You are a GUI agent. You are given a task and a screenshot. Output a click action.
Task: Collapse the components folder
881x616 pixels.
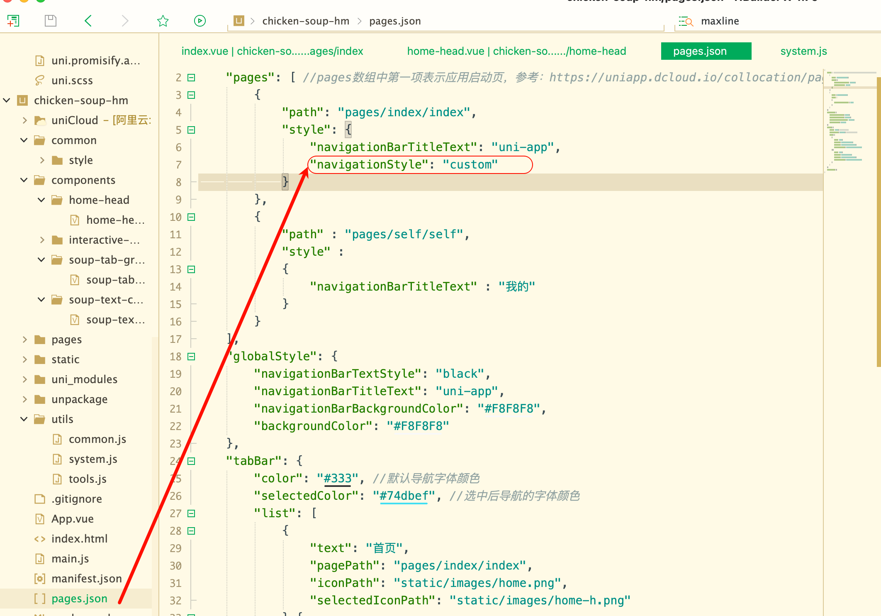pos(24,180)
